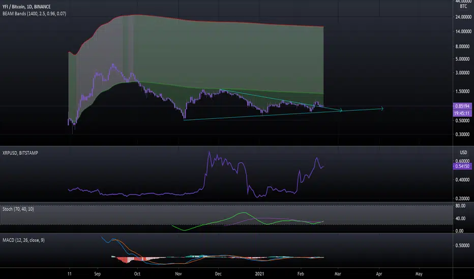Click the purple XRPUSD price line peak
This screenshot has height=279, width=474.
tap(209, 153)
